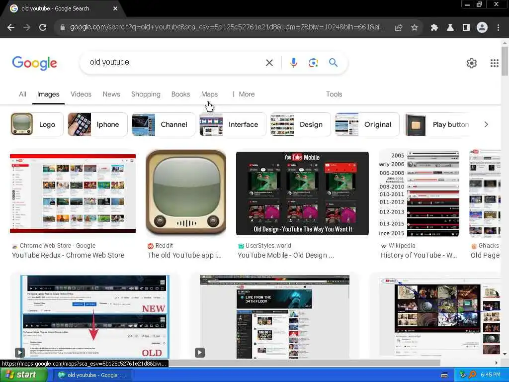The width and height of the screenshot is (509, 382).
Task: Show more suggestion chips with right chevron
Action: (x=486, y=124)
